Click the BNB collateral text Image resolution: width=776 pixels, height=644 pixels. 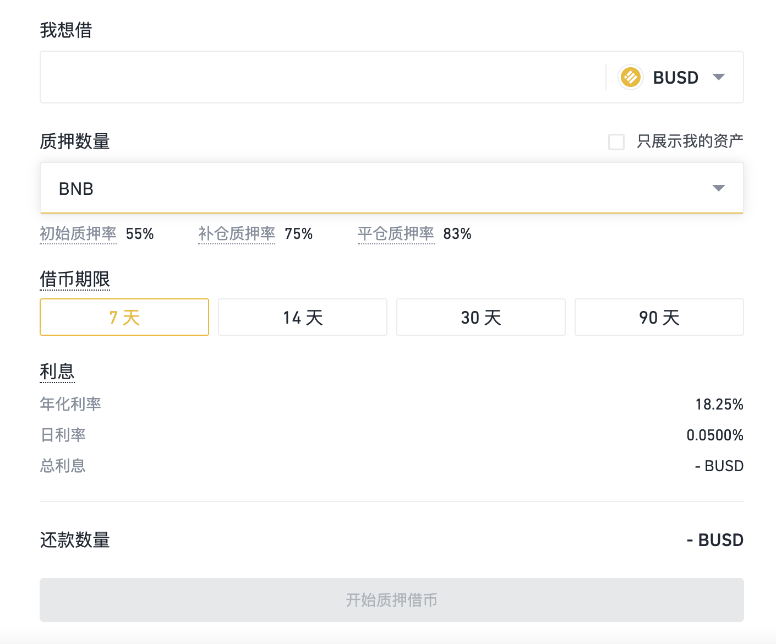click(76, 189)
